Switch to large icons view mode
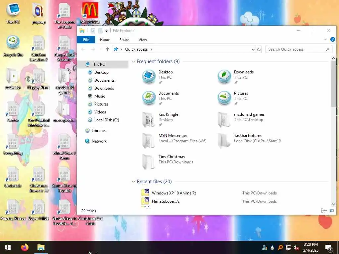Screen dimensions: 339x254 (x=331, y=211)
